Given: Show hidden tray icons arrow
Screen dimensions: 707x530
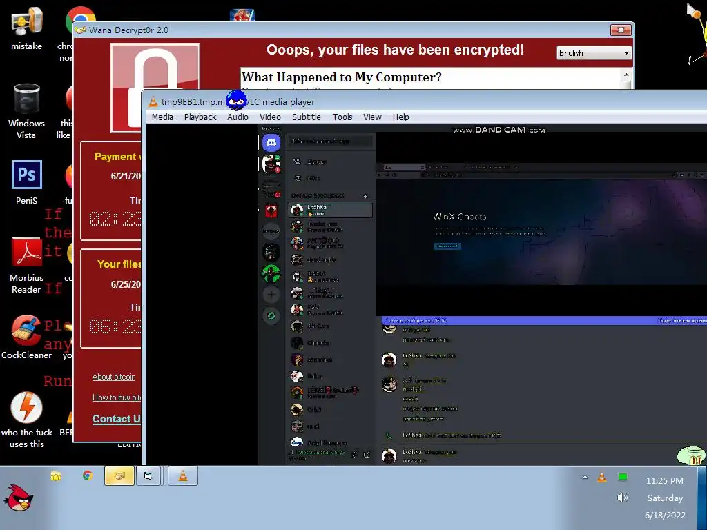Looking at the screenshot, I should point(585,477).
